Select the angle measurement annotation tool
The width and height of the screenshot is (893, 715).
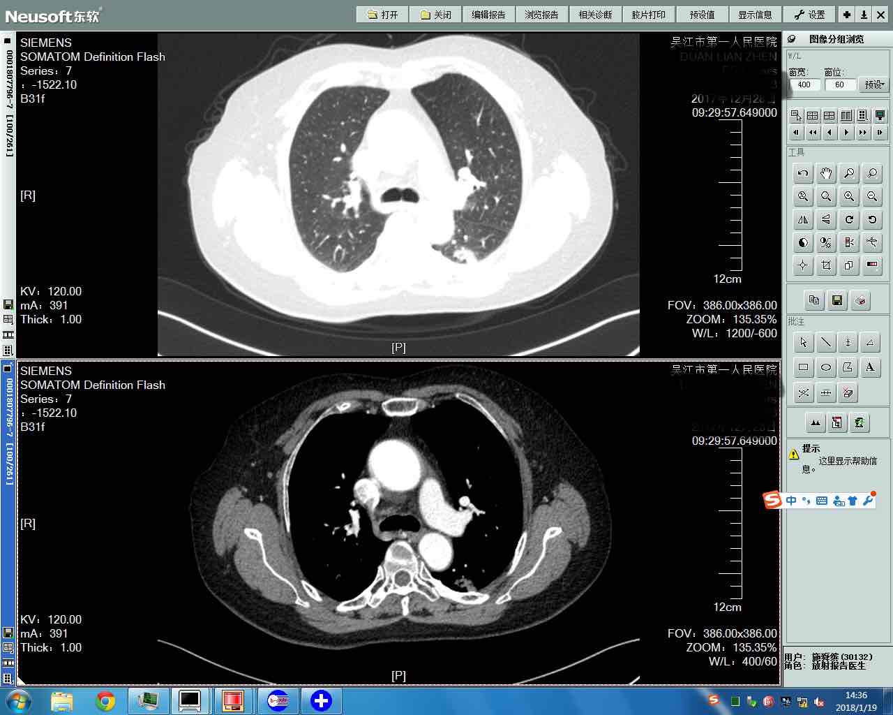tap(870, 342)
